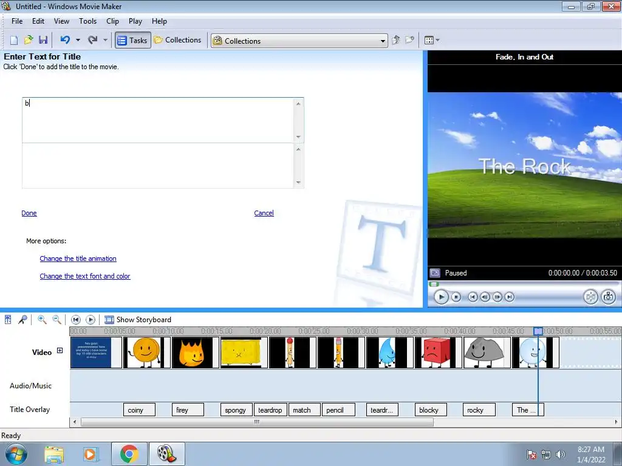Image resolution: width=622 pixels, height=466 pixels.
Task: Open a project using the folder icon
Action: [x=28, y=40]
